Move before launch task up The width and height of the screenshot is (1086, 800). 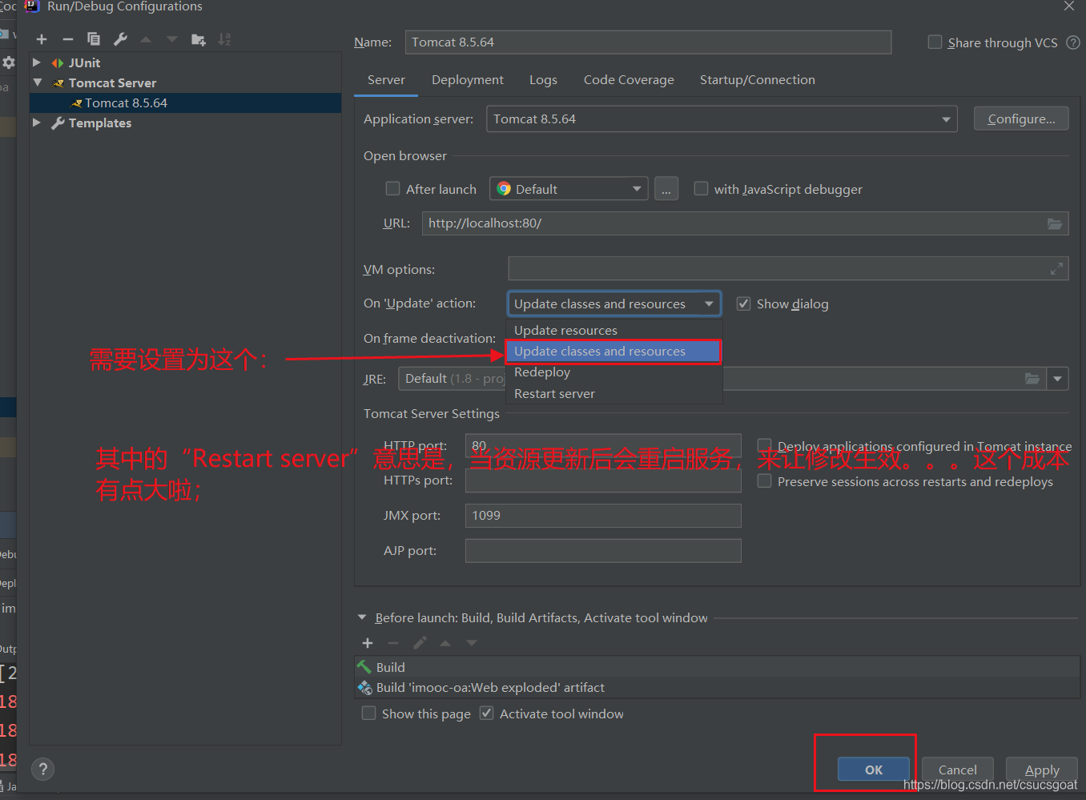point(445,643)
